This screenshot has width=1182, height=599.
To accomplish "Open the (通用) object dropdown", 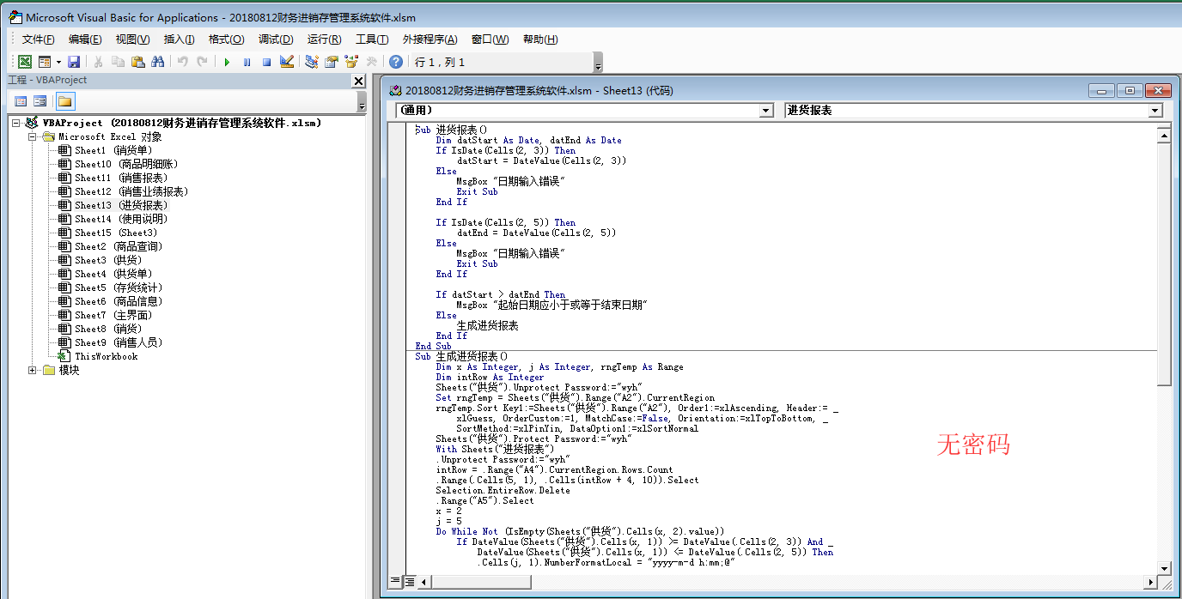I will tap(767, 111).
